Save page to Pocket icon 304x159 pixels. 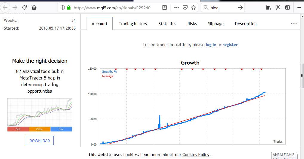tap(185, 7)
